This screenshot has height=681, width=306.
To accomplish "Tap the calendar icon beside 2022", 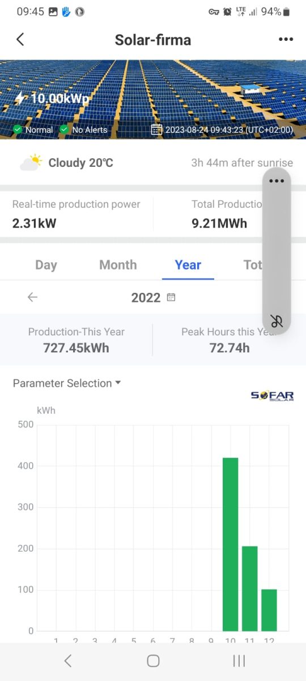I will click(x=171, y=297).
